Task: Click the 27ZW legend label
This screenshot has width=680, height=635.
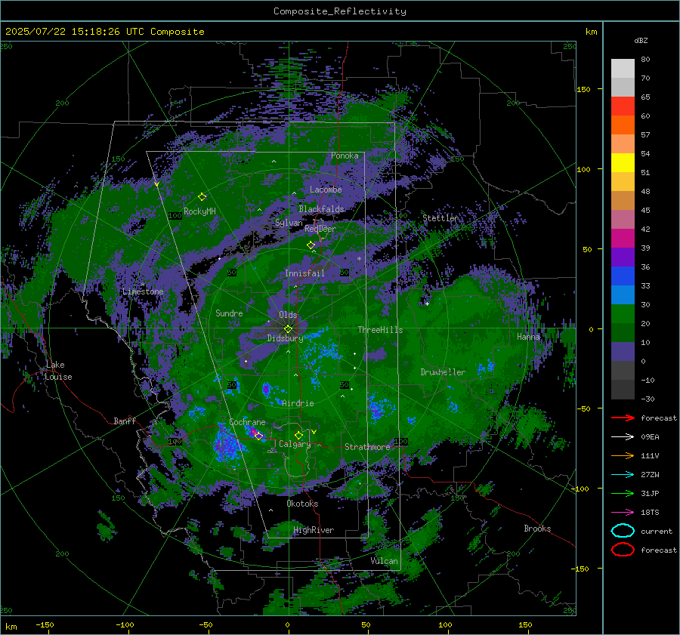Action: coord(650,475)
